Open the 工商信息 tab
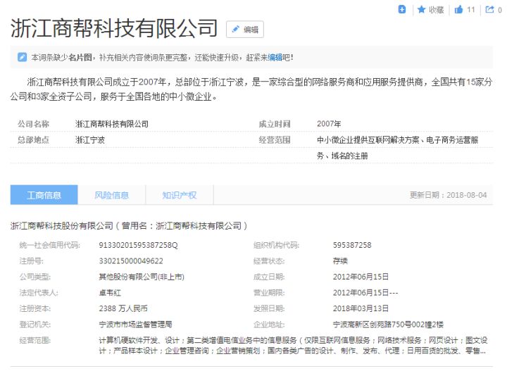This screenshot has width=507, height=371. [x=44, y=195]
